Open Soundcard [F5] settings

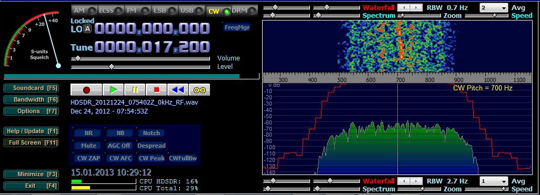[x=31, y=88]
